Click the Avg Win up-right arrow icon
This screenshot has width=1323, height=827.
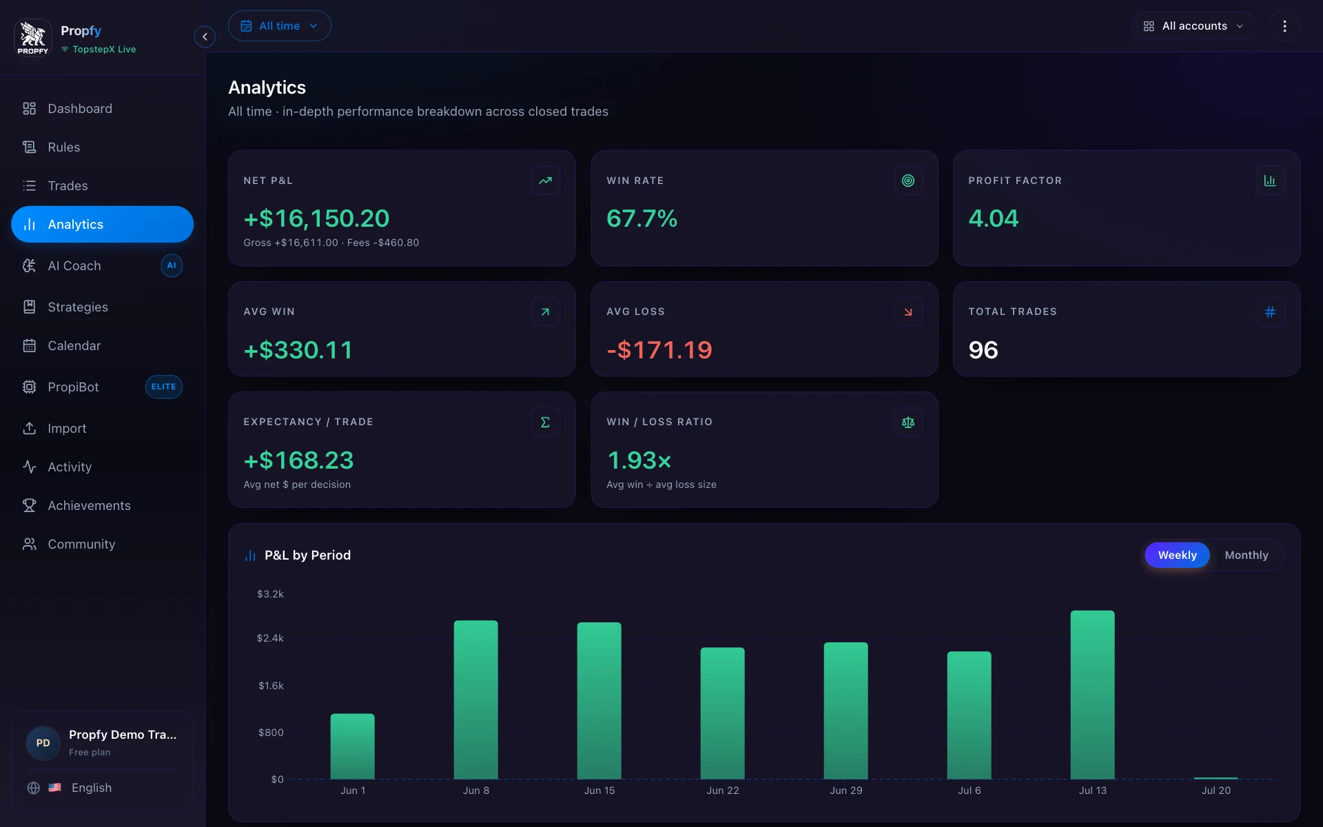[x=545, y=312]
